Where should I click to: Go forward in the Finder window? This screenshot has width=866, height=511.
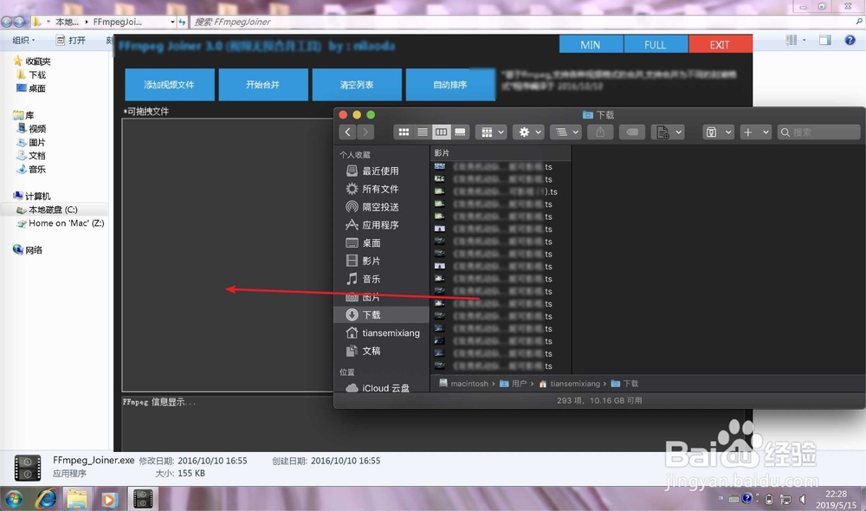pyautogui.click(x=365, y=132)
